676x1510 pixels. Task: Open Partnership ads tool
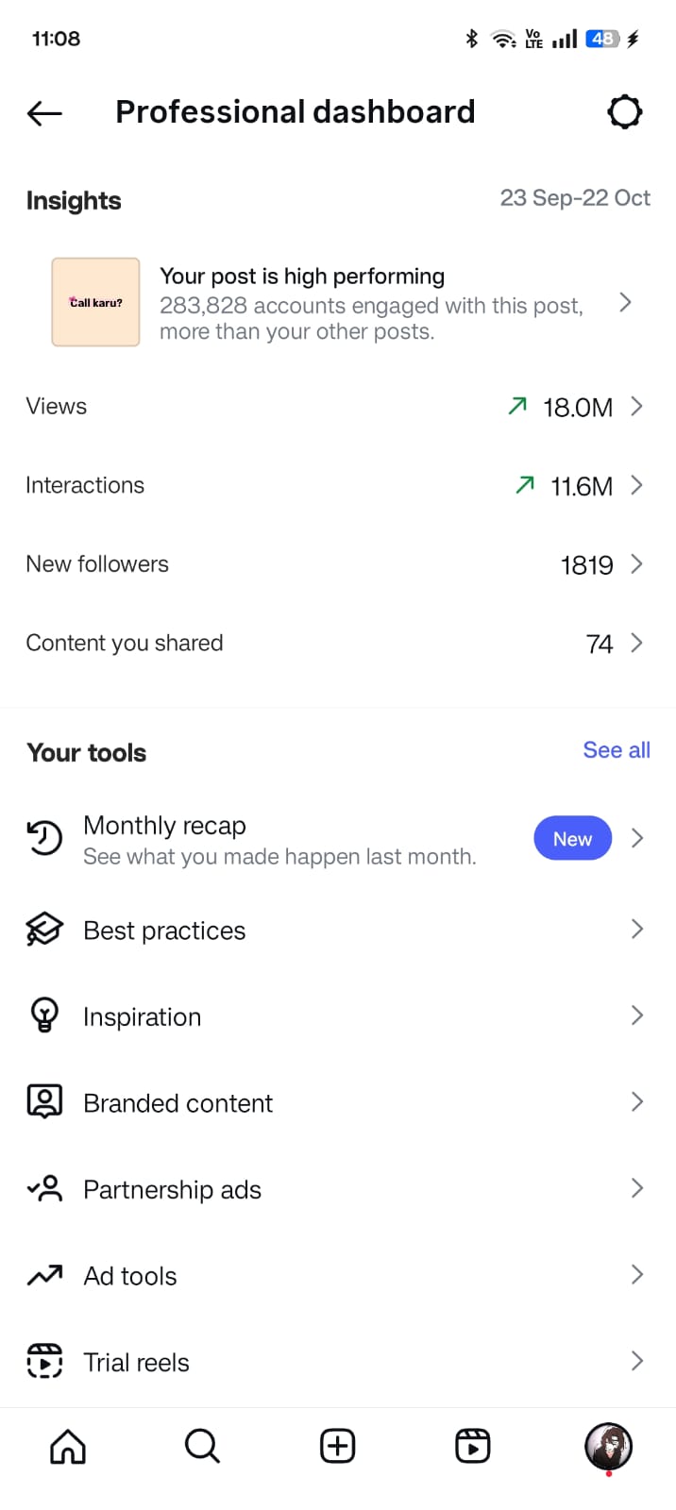point(173,1190)
